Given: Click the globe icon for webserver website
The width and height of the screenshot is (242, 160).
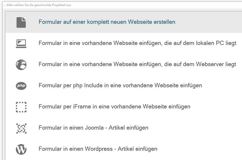Looking at the screenshot, I should coord(21,65).
